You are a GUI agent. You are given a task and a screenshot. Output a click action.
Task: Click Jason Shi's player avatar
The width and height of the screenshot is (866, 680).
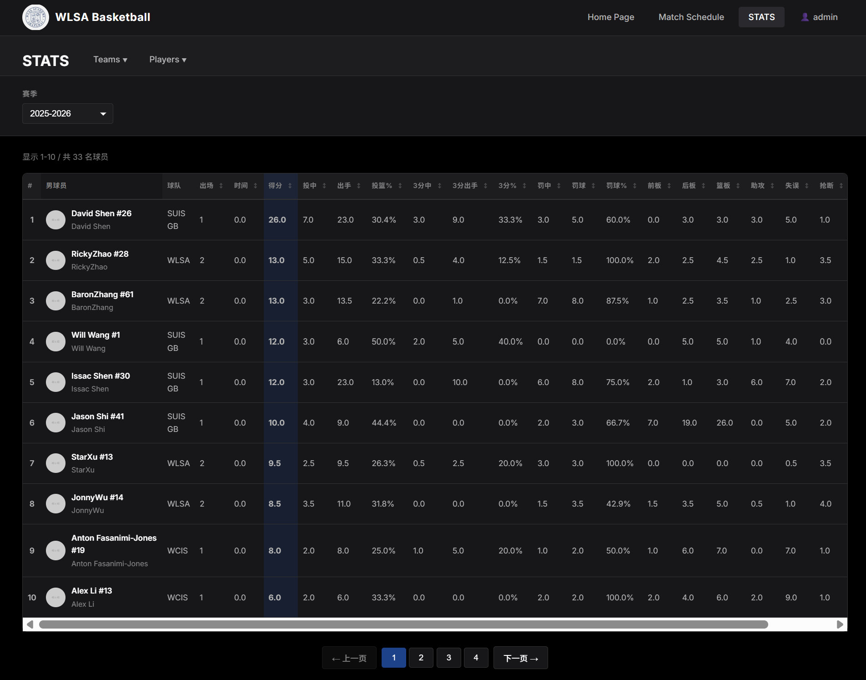click(55, 422)
